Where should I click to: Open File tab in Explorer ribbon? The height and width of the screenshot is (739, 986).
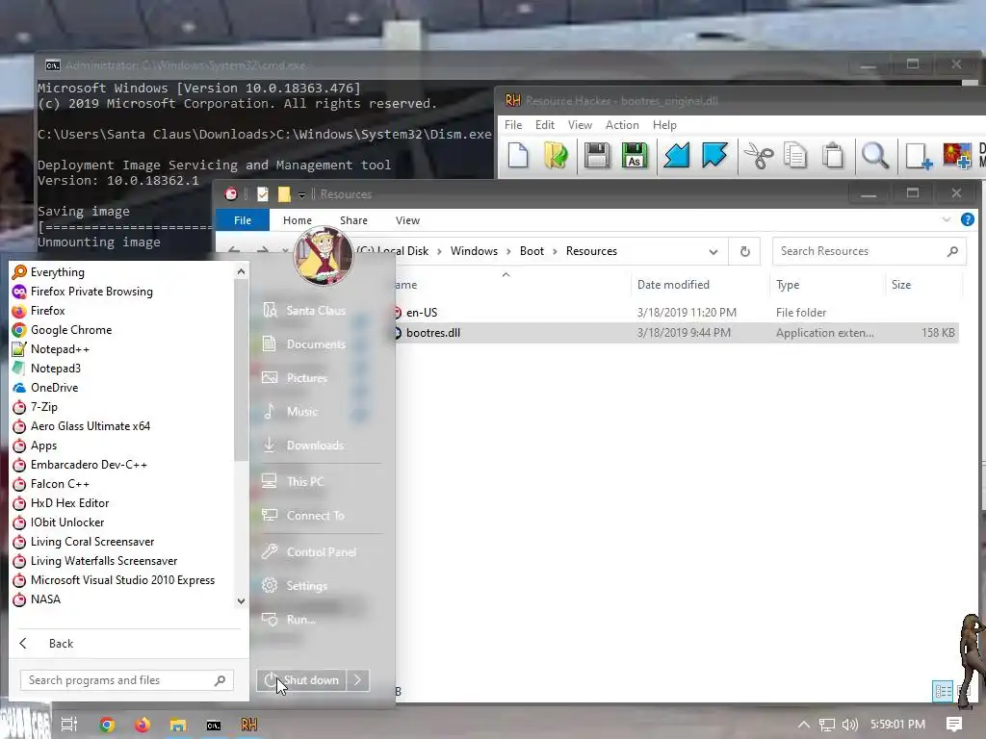point(242,220)
